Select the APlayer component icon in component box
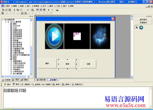153x110 pixels. pyautogui.click(x=141, y=28)
